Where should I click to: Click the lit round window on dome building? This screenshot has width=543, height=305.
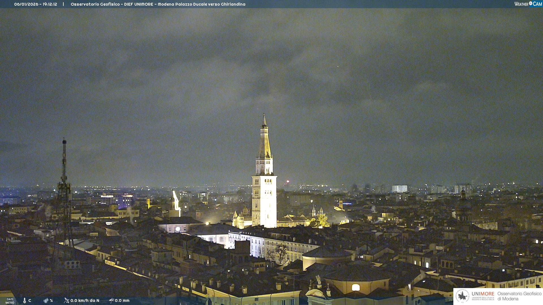355,287
